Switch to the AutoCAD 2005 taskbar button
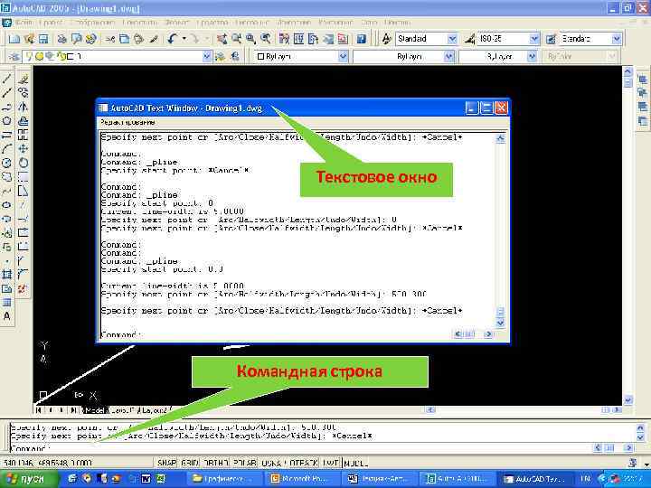 (458, 479)
